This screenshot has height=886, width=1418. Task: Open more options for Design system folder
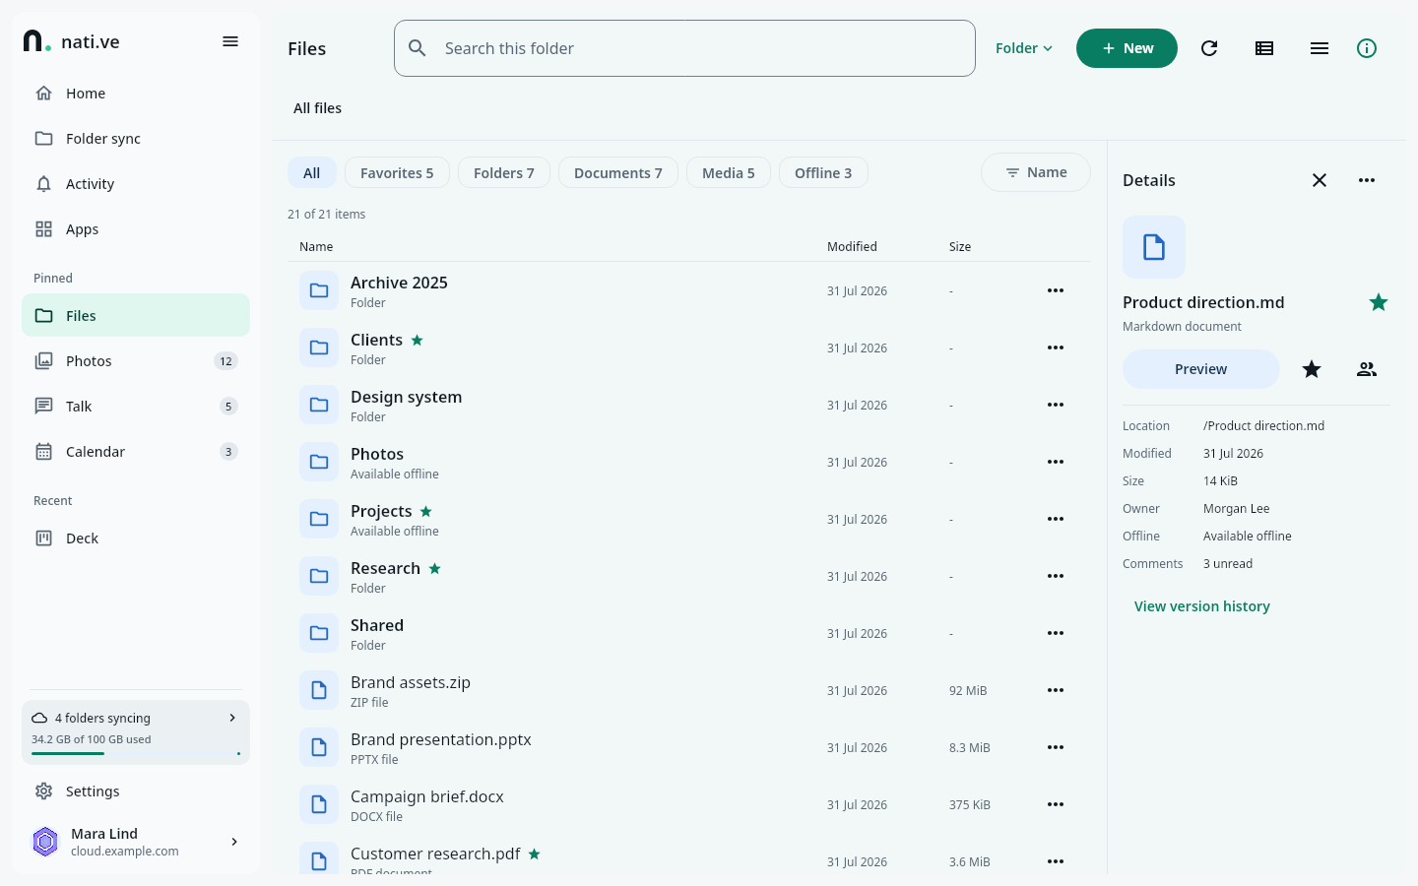click(1056, 405)
